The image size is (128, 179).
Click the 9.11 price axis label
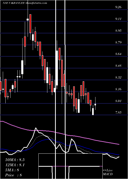click(x=118, y=19)
